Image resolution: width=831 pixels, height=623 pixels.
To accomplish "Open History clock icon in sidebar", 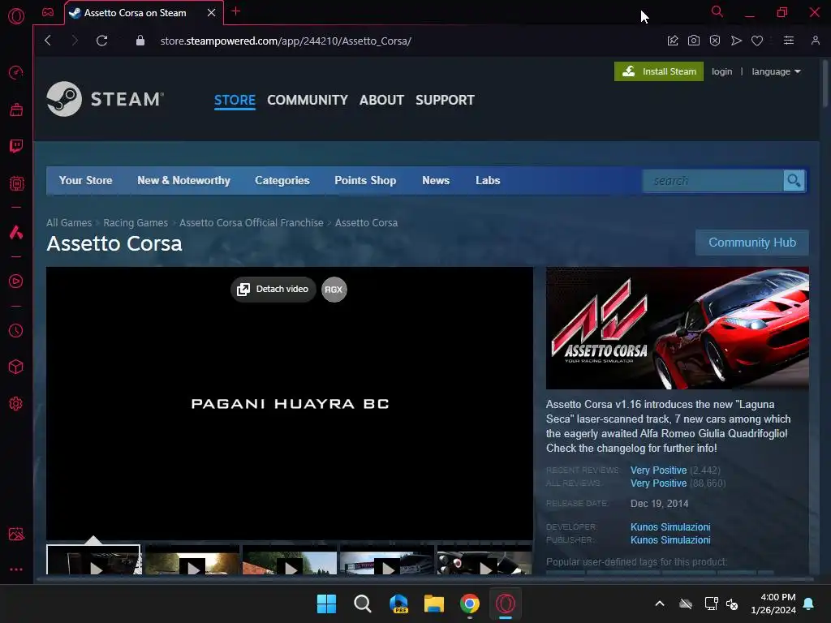I will click(x=16, y=331).
